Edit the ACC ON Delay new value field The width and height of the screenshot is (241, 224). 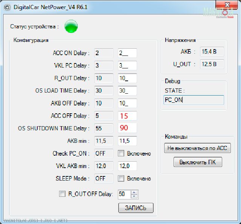(x=127, y=53)
